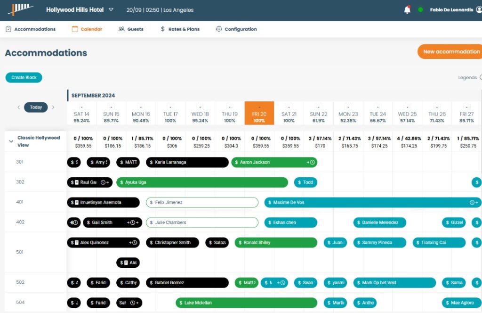Click the hotel logo in the header
The width and height of the screenshot is (482, 313).
[x=20, y=9]
